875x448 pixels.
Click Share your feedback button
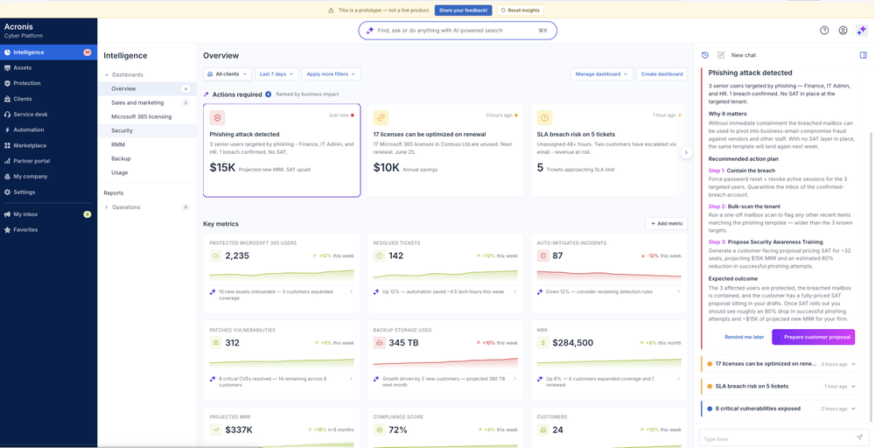463,10
